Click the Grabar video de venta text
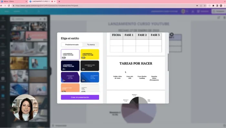Image resolution: width=226 pixels, height=128 pixels. tap(118, 77)
